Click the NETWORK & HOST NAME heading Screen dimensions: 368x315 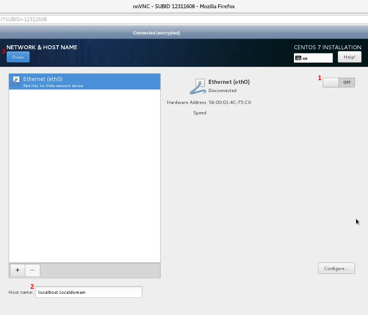click(42, 47)
